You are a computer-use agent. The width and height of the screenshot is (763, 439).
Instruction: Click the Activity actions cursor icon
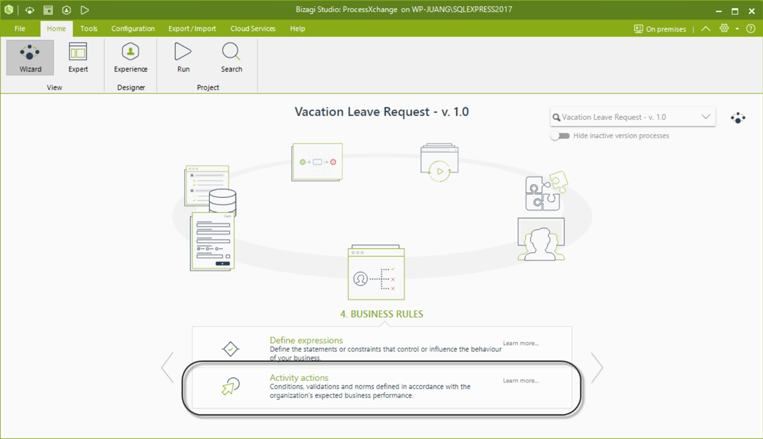point(230,386)
